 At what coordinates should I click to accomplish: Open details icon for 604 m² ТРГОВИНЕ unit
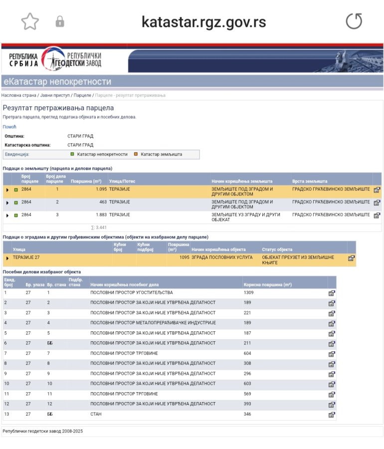coord(332,354)
